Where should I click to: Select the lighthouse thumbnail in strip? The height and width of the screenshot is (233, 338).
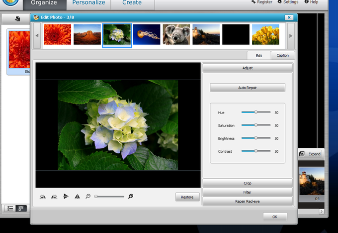coord(206,34)
